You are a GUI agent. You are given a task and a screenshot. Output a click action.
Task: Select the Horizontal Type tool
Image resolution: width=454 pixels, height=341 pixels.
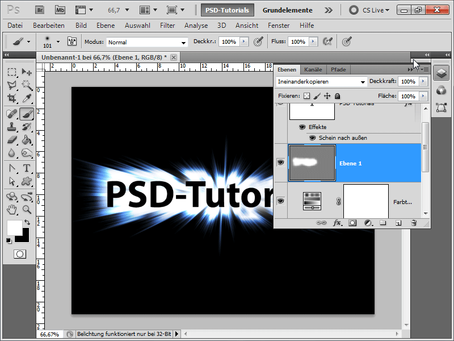coord(26,168)
